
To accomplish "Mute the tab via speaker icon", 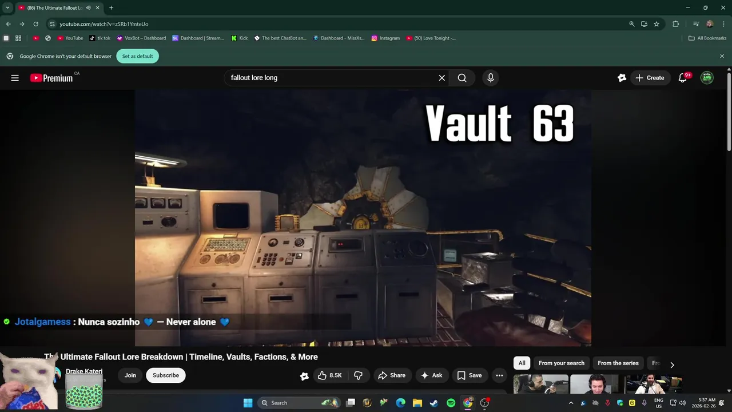I will pyautogui.click(x=88, y=8).
